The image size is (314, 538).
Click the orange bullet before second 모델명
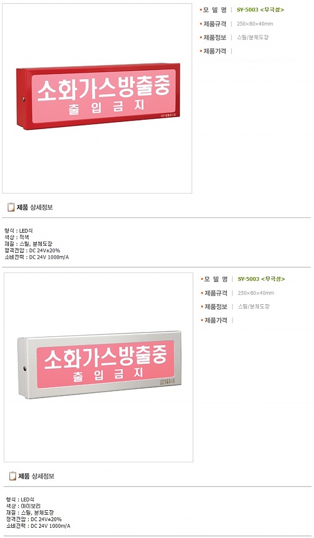click(x=202, y=279)
